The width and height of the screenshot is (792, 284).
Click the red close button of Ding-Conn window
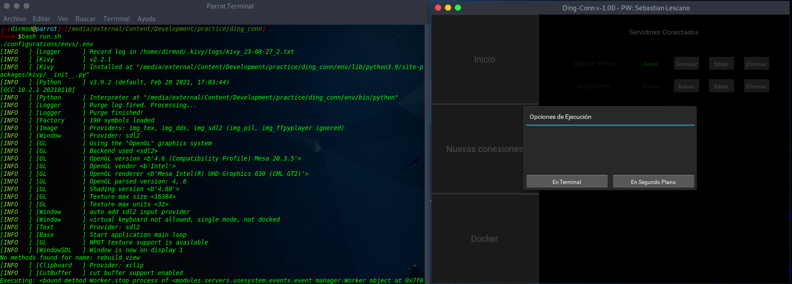click(x=438, y=8)
